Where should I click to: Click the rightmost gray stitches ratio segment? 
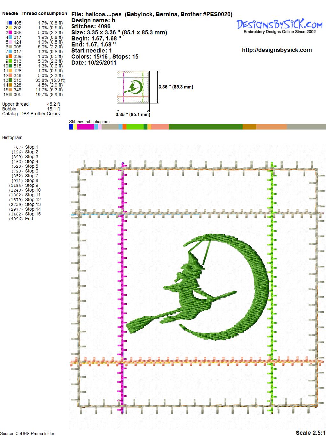(x=306, y=127)
